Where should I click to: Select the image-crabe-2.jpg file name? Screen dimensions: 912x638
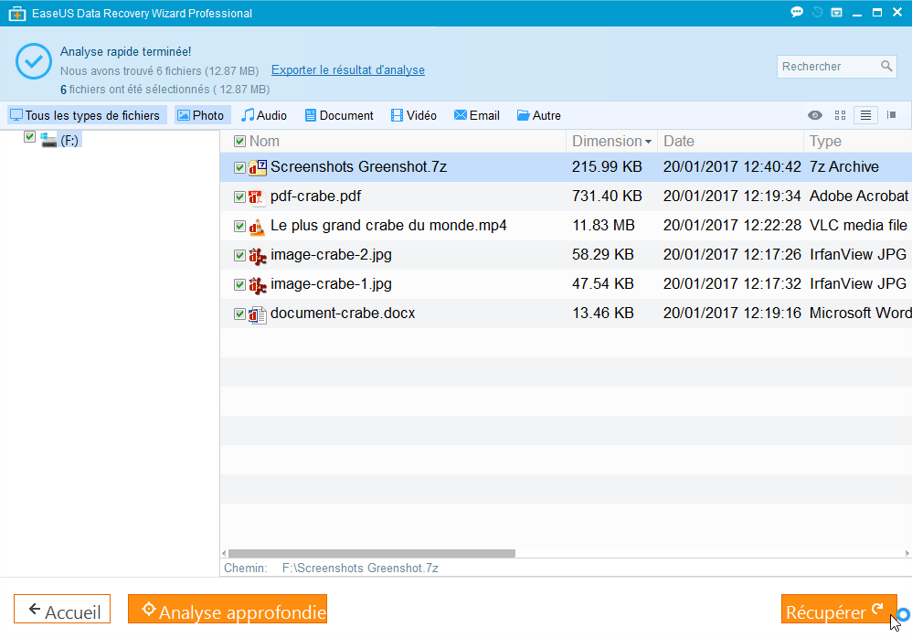(331, 255)
